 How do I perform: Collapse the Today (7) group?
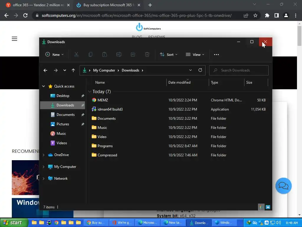click(90, 92)
